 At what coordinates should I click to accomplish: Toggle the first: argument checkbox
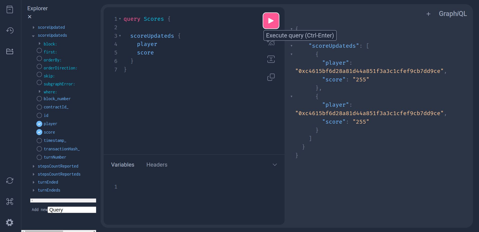[x=39, y=50]
